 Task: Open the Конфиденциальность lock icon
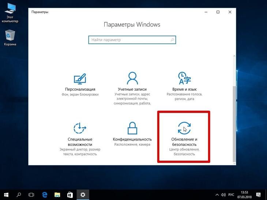pos(132,128)
